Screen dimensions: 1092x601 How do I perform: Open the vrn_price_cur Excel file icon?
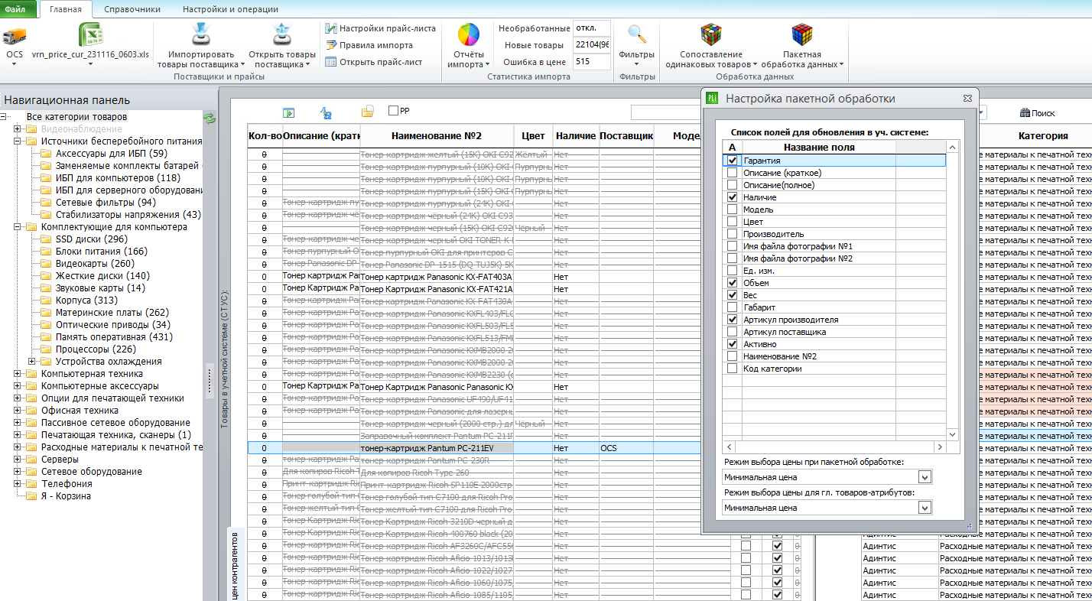(x=90, y=36)
